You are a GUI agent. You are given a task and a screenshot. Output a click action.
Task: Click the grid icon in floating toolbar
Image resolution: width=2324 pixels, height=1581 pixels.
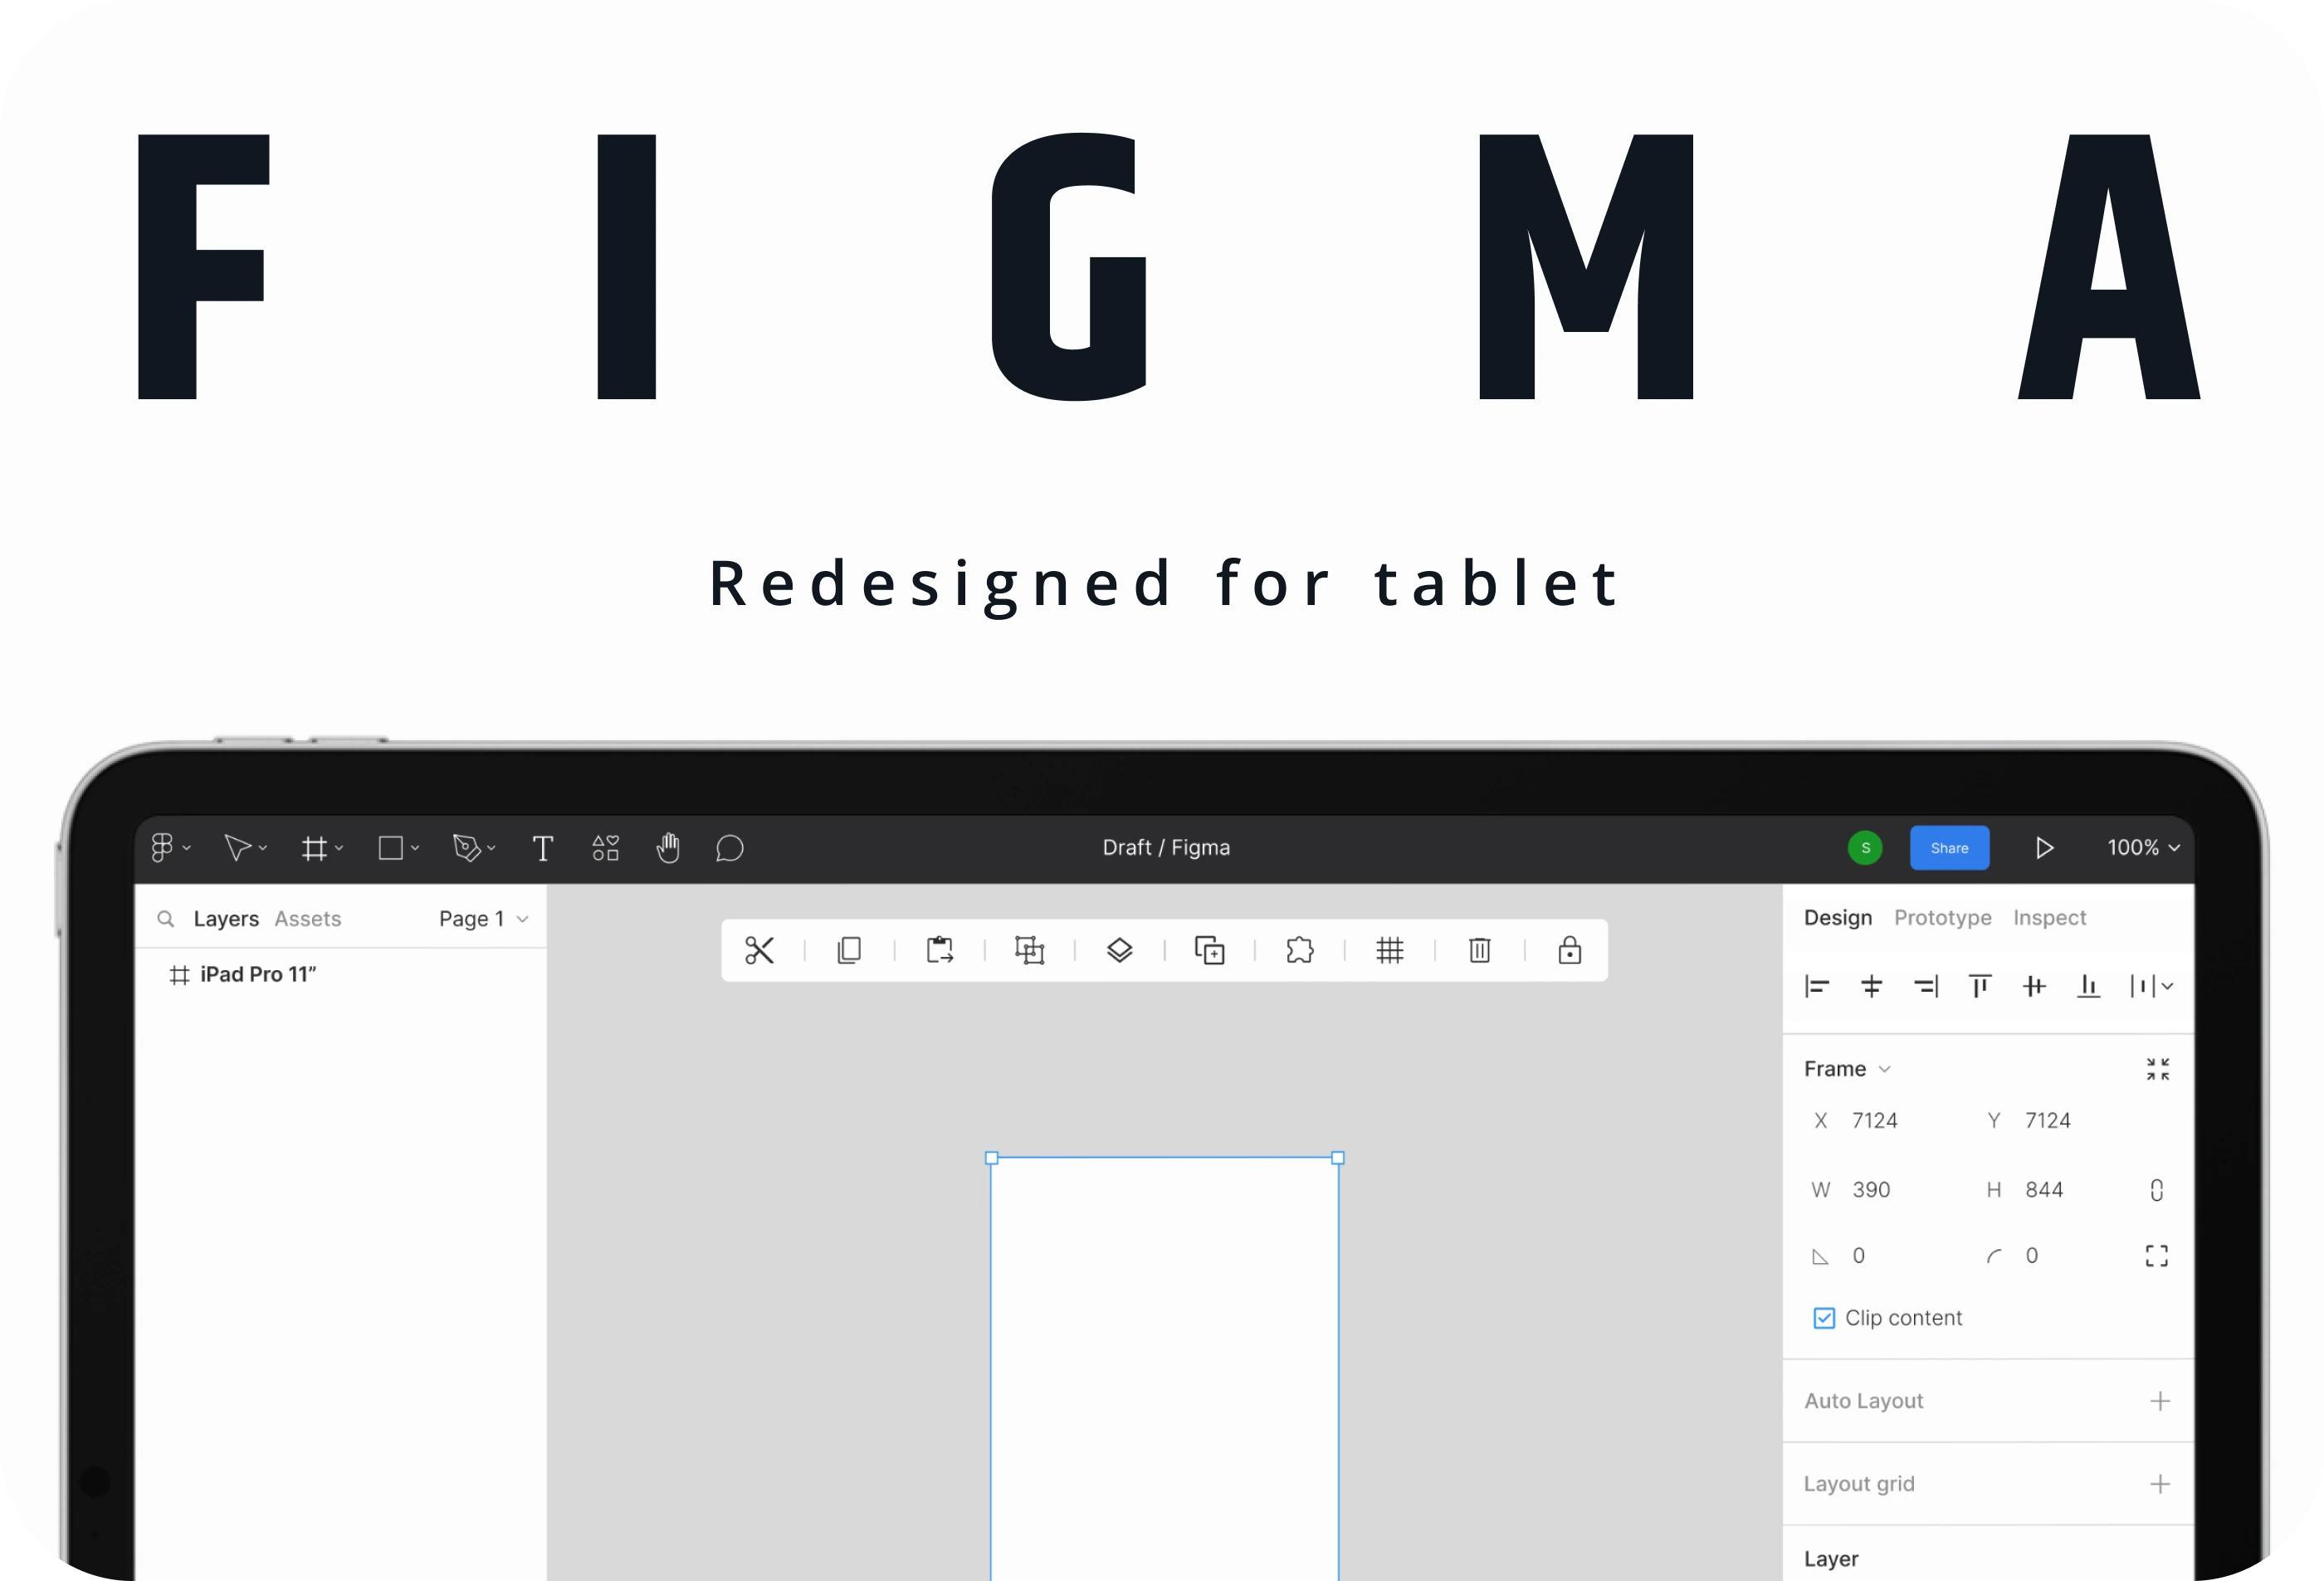(x=1390, y=950)
